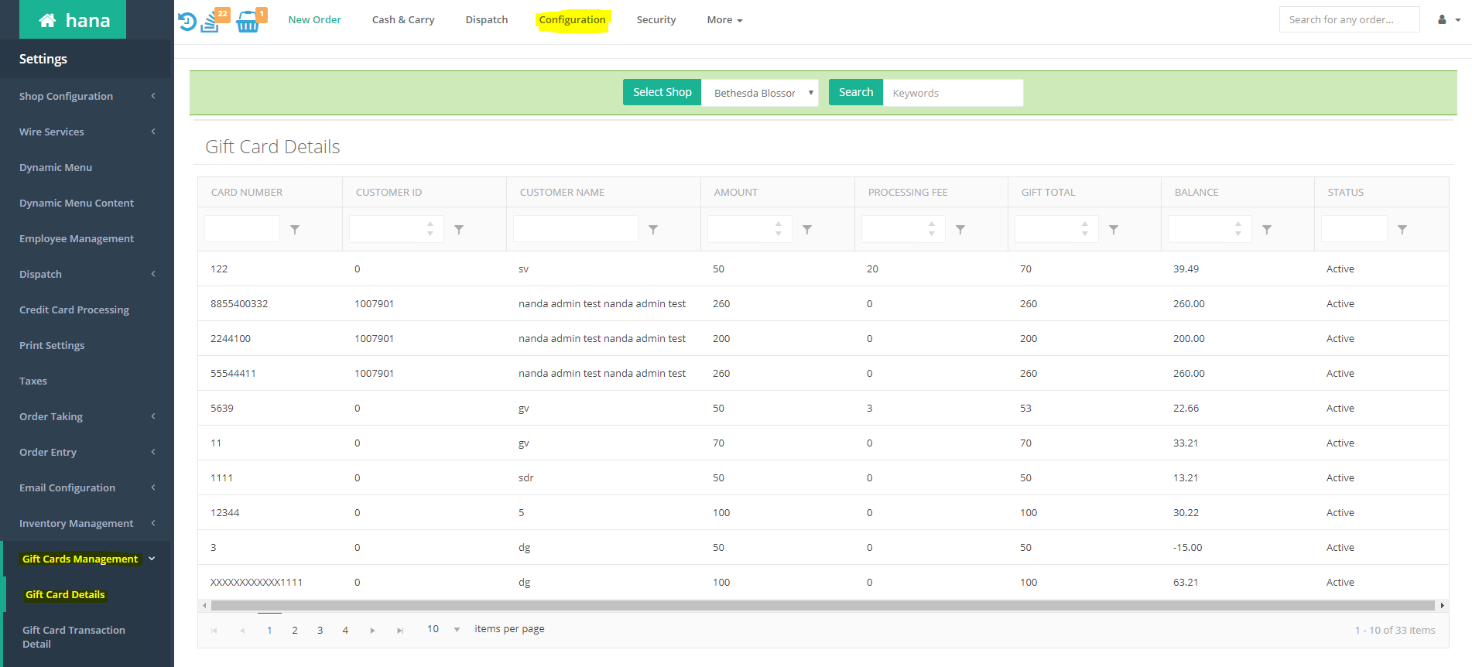This screenshot has height=667, width=1472.
Task: Click the Card Number filter funnel icon
Action: pos(295,230)
